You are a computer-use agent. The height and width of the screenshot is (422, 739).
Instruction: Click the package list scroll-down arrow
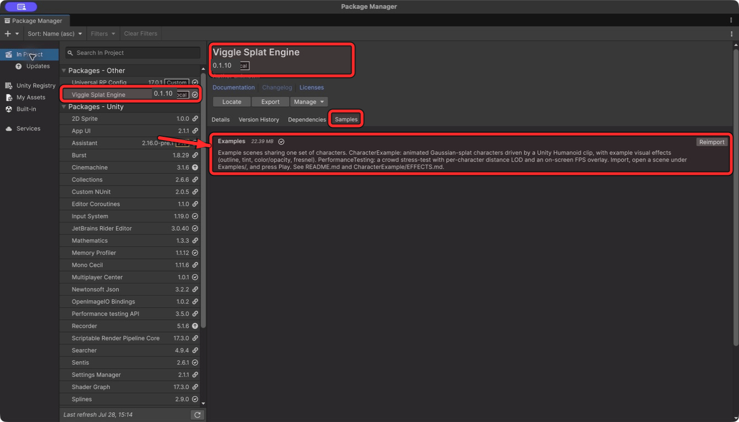[x=203, y=403]
